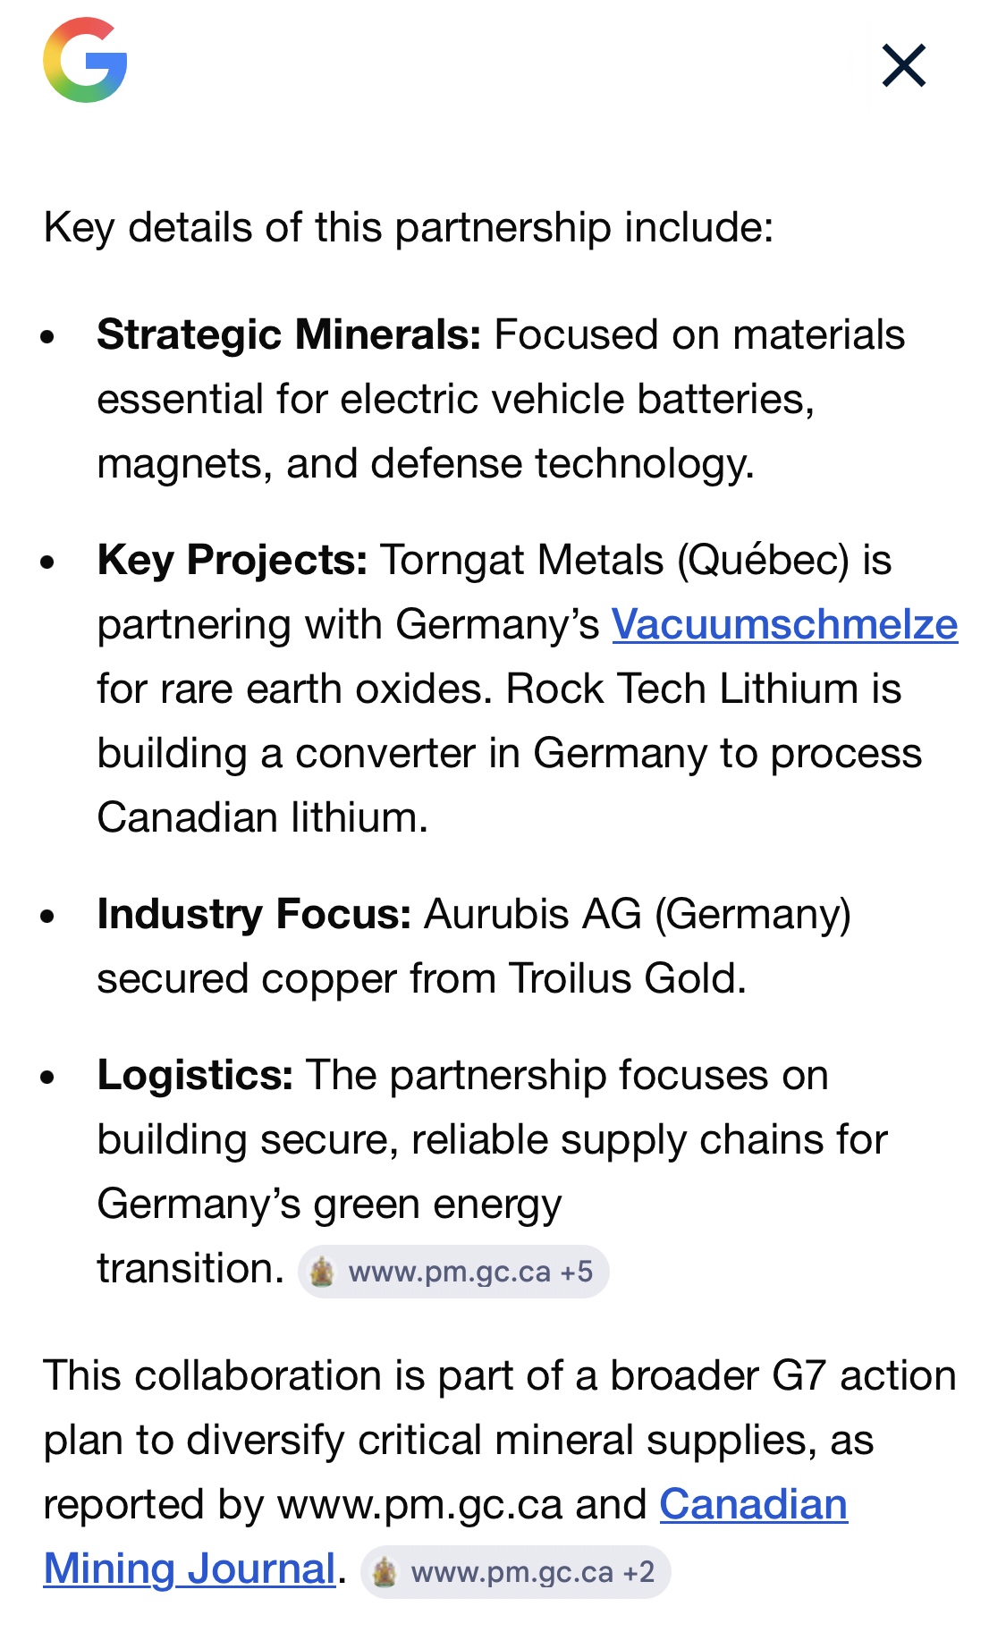This screenshot has height=1649, width=1006.
Task: Click the Google logo icon
Action: pyautogui.click(x=85, y=61)
